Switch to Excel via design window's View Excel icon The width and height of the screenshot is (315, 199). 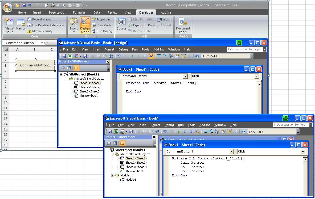pyautogui.click(x=70, y=56)
